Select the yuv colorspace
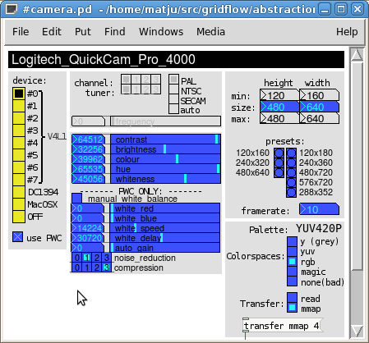369x343 pixels. click(292, 251)
